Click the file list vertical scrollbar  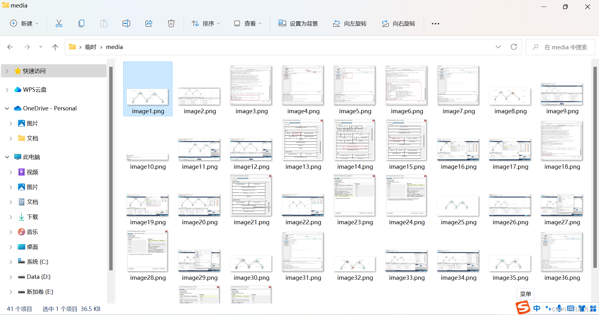[x=595, y=167]
